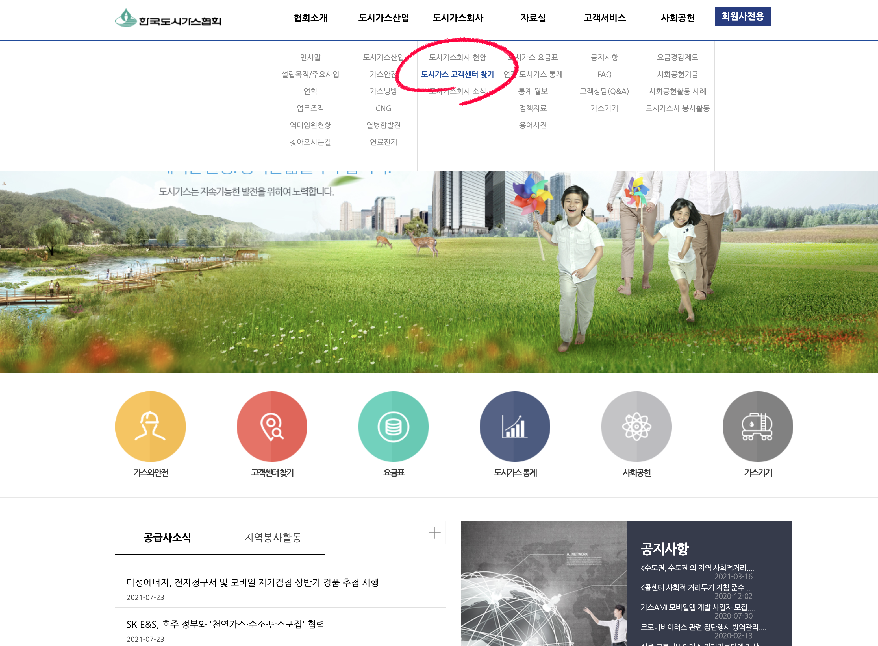
Task: Open the 가스기기 gray tanker icon
Action: click(757, 426)
